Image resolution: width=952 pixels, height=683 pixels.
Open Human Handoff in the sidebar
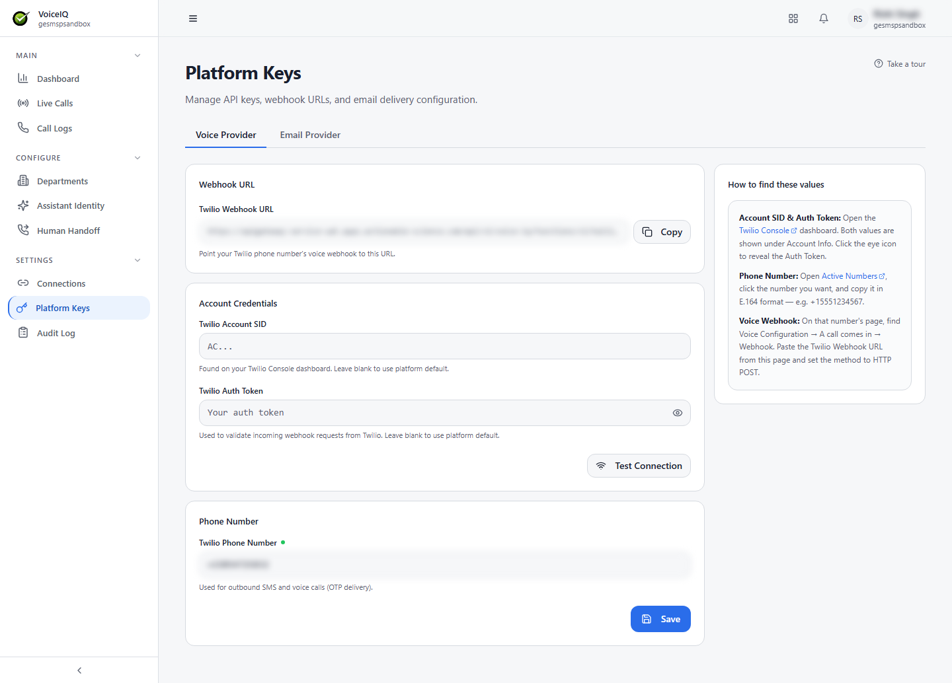[79, 231]
